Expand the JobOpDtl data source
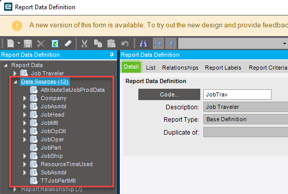 coord(25,132)
